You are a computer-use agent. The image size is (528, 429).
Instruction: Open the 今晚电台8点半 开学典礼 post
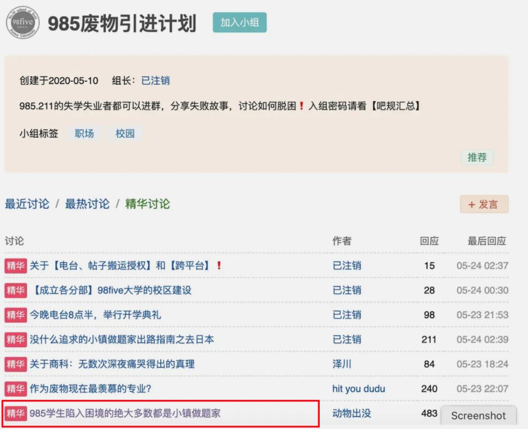95,315
